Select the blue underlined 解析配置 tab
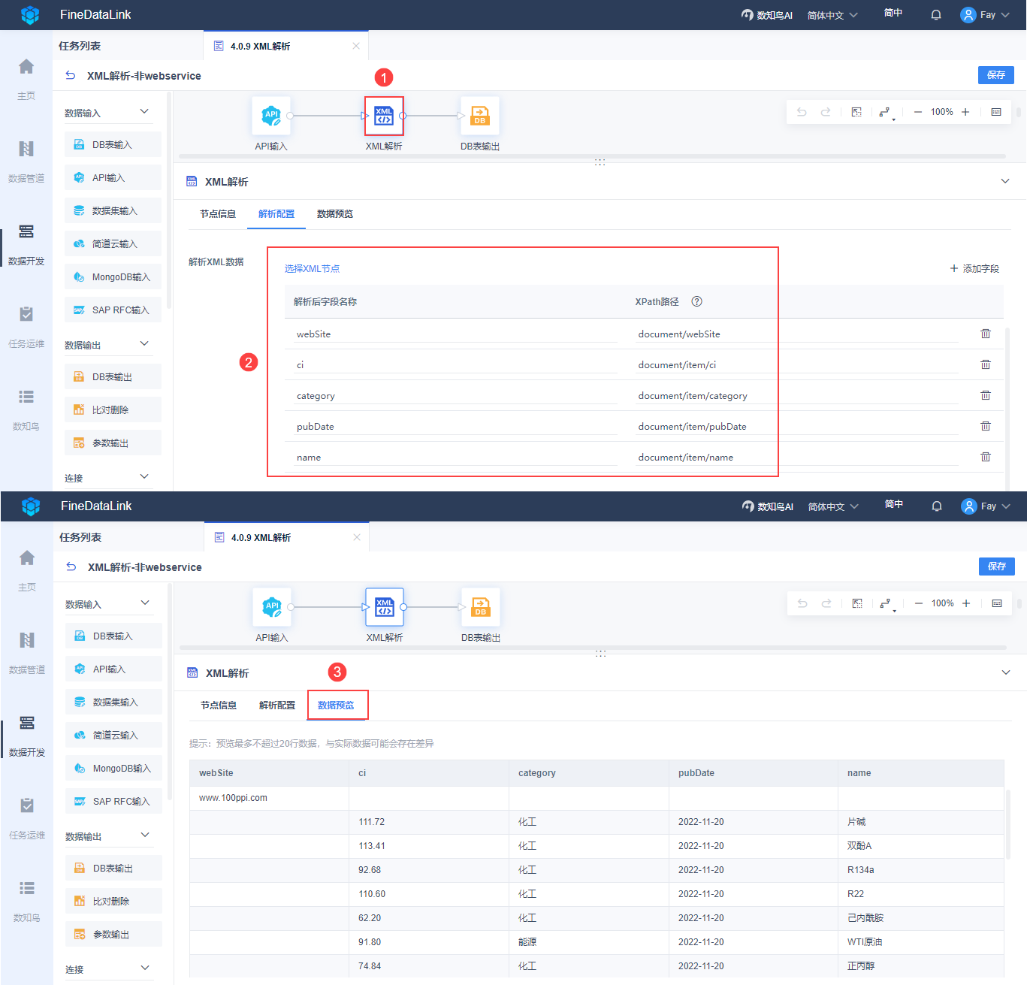Screen dimensions: 1027x985 click(276, 214)
